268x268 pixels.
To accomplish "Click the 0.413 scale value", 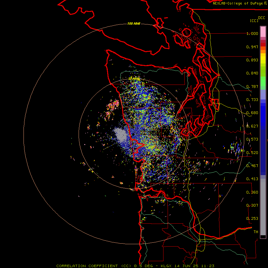I will [x=252, y=179].
